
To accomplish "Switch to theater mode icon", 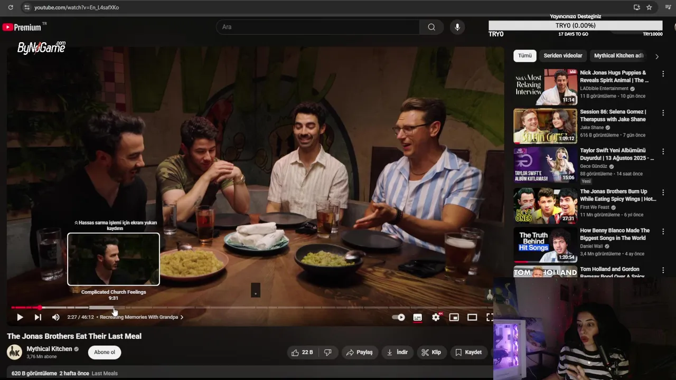I will click(x=472, y=317).
